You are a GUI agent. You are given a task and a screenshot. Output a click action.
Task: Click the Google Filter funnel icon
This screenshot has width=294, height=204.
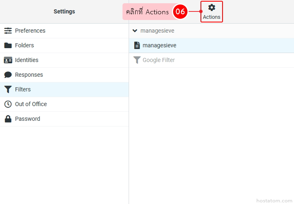point(137,60)
